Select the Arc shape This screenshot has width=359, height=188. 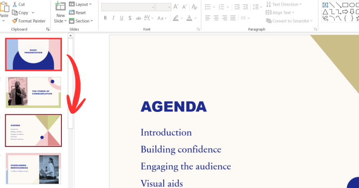coord(332,18)
